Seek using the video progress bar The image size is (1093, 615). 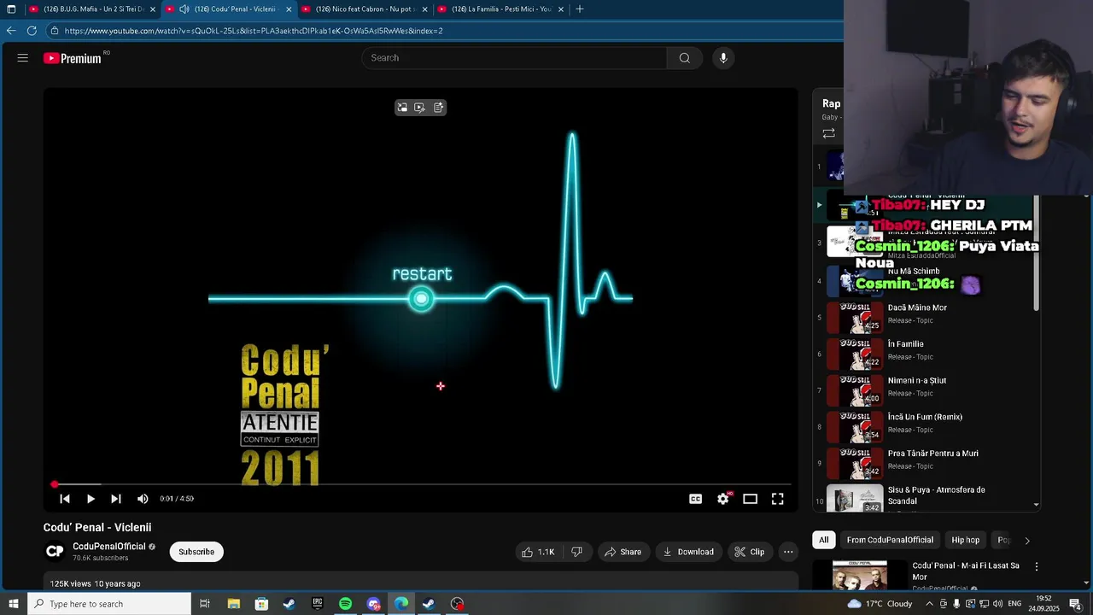coord(422,484)
